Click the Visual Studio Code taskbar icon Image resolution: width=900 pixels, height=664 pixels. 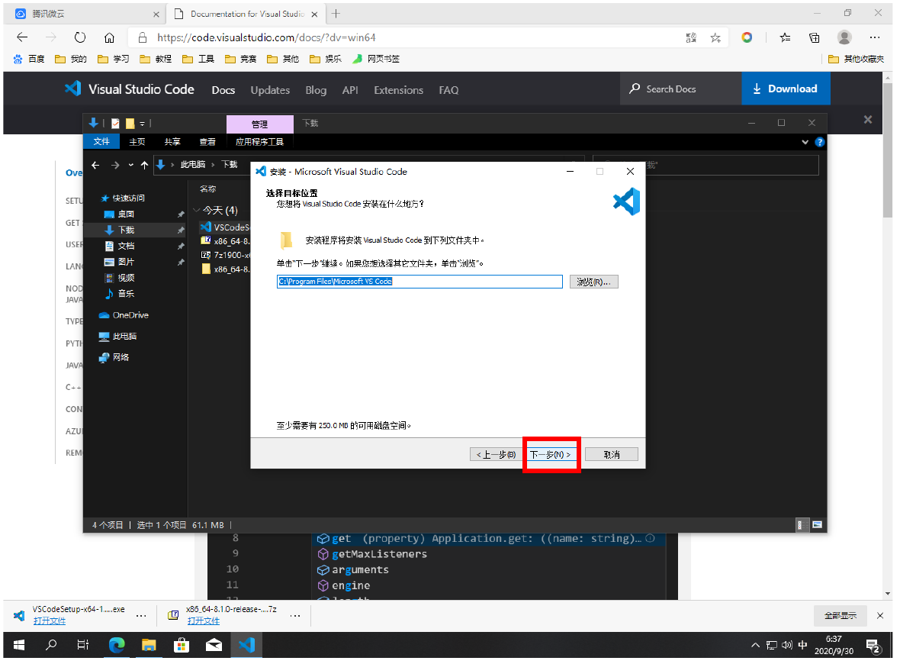coord(246,645)
